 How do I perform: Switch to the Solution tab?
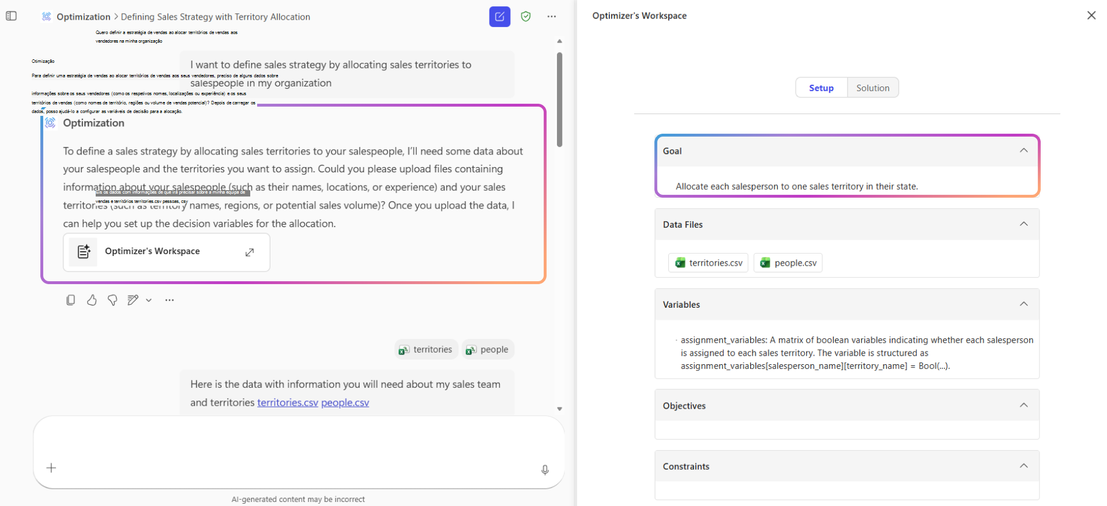tap(873, 88)
